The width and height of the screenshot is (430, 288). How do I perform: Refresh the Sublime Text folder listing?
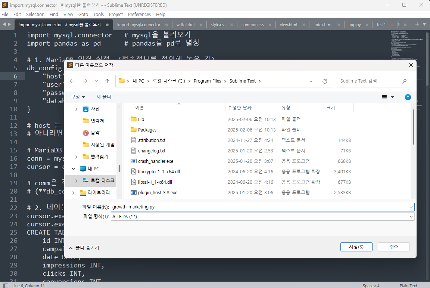point(325,81)
